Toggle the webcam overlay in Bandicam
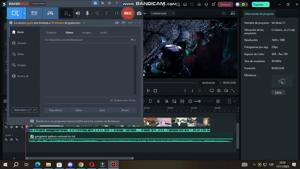 pyautogui.click(x=67, y=13)
